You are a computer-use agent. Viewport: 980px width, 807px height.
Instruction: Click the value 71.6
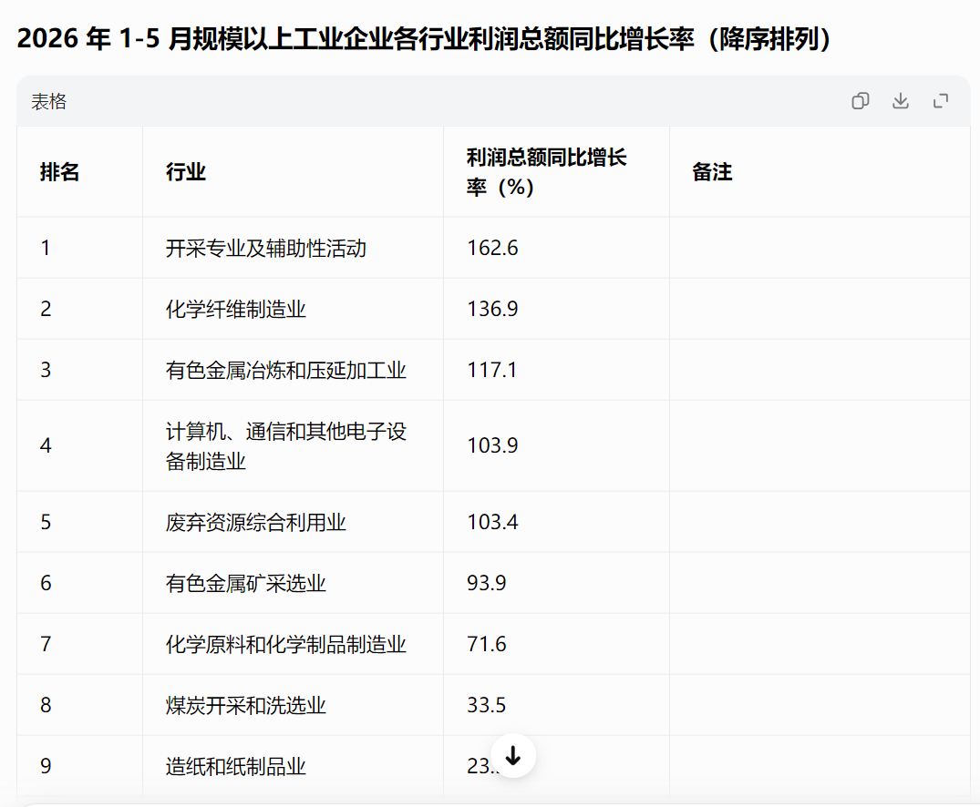tap(486, 644)
